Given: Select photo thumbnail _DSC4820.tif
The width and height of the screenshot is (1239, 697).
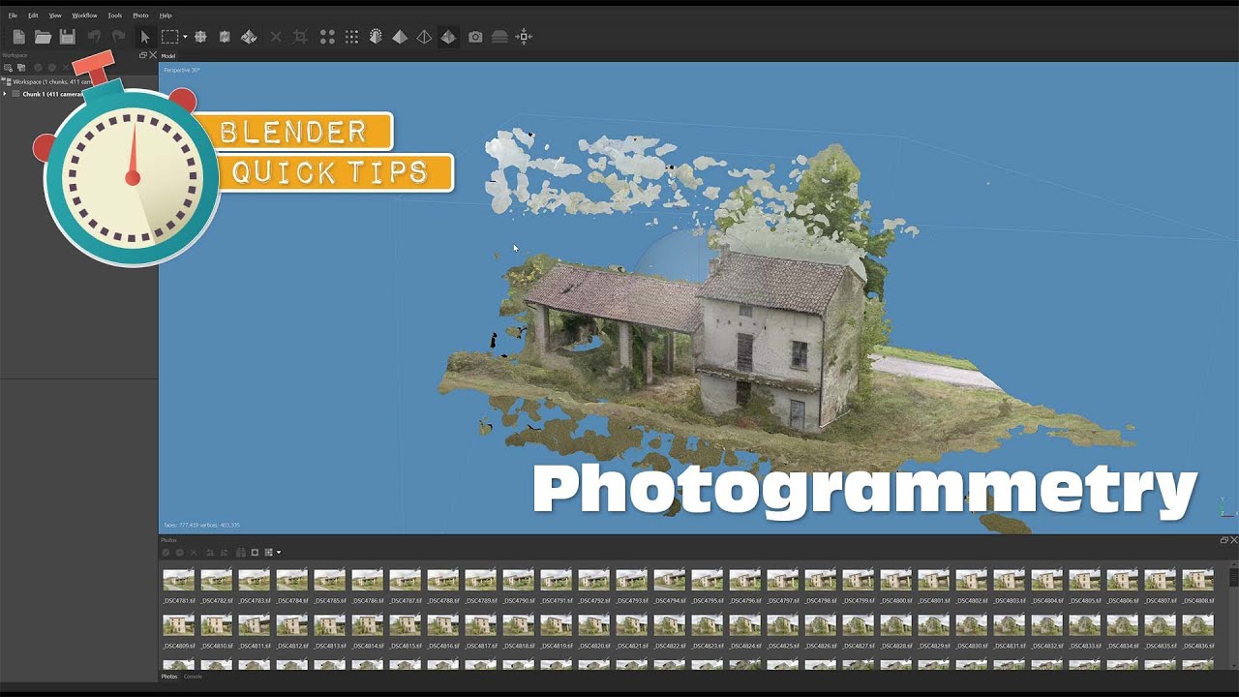Looking at the screenshot, I should point(594,624).
